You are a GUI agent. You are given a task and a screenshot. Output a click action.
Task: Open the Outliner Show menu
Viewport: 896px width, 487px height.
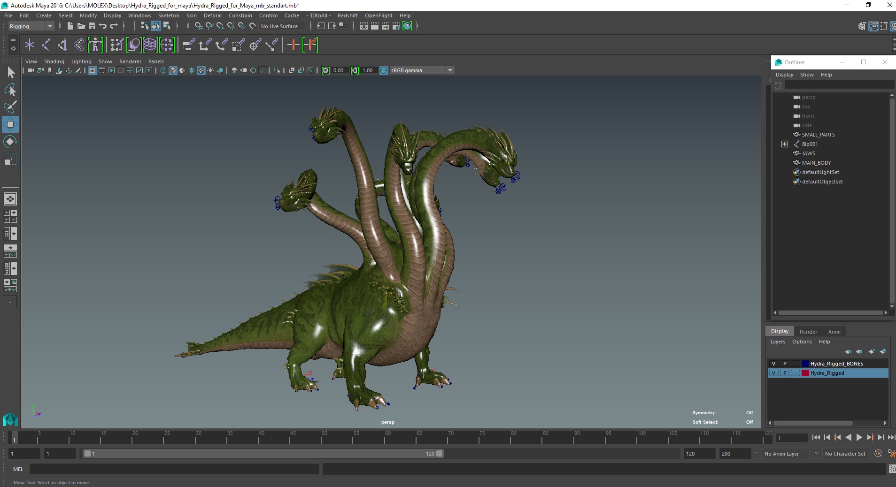(x=807, y=75)
